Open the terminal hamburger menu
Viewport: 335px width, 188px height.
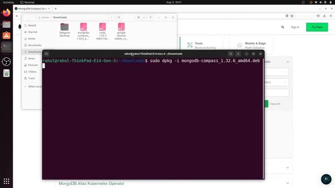click(238, 54)
